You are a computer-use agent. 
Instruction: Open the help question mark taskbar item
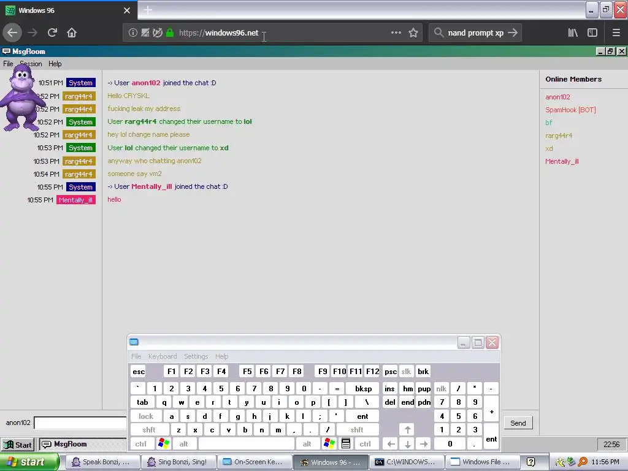(531, 462)
